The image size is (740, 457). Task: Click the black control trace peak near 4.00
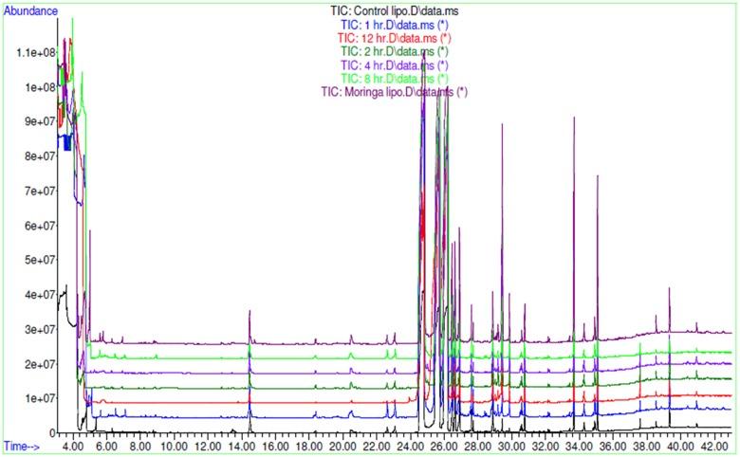[x=65, y=285]
